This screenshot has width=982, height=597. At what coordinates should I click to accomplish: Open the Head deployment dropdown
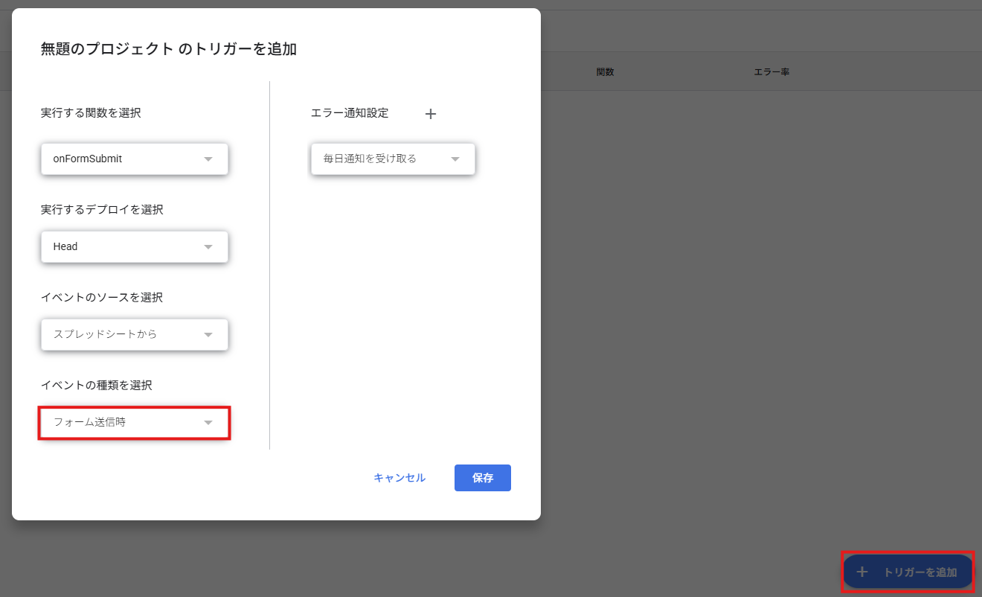point(135,246)
